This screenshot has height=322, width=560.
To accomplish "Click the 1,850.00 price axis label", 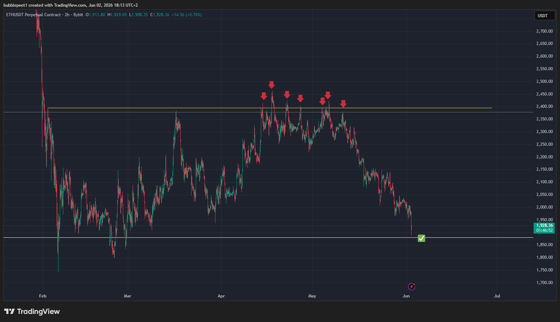I will click(x=545, y=245).
